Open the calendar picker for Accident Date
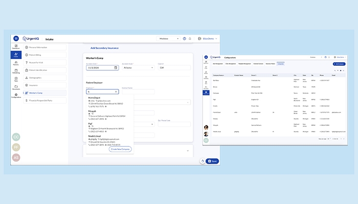The image size is (358, 204). (116, 68)
